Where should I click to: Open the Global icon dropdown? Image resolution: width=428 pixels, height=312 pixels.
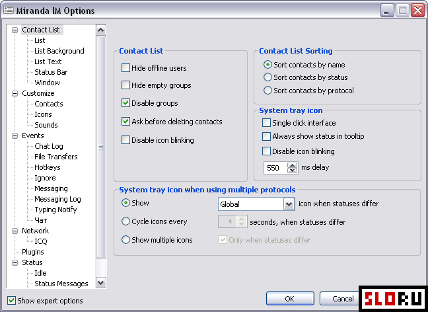[289, 204]
